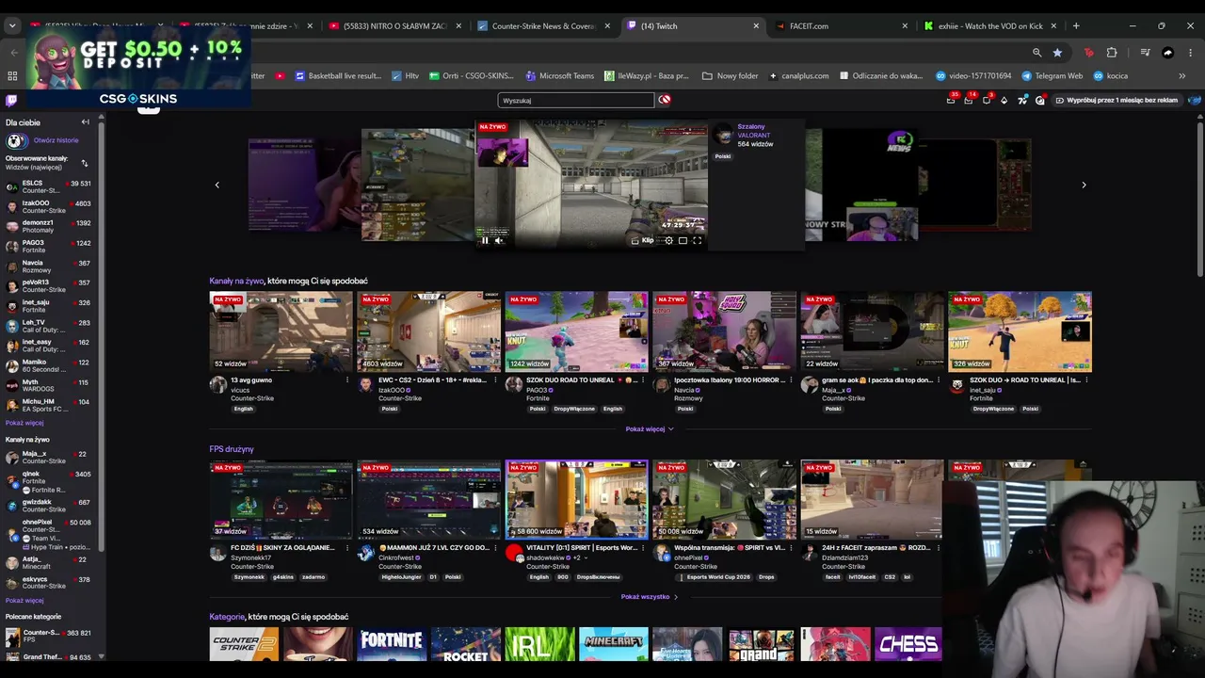1205x678 pixels.
Task: Pause the featured stream player
Action: click(x=485, y=240)
